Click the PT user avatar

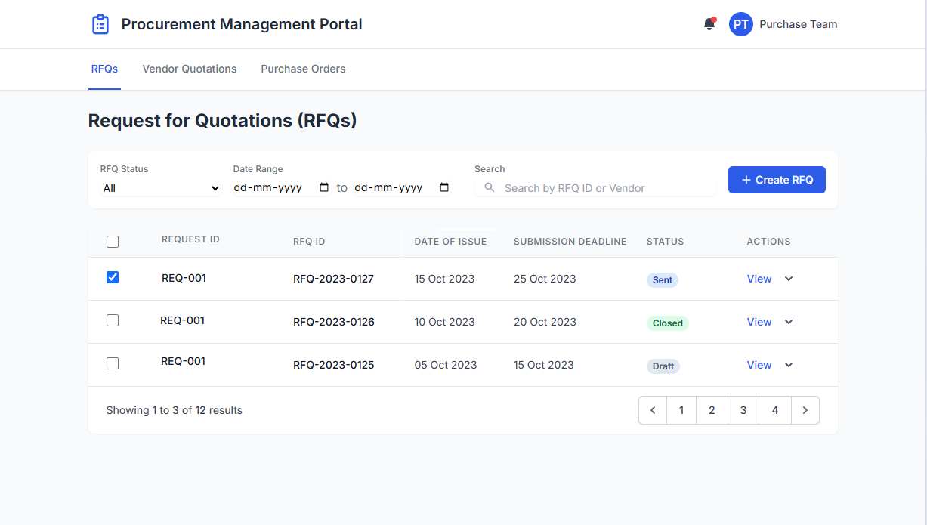741,24
